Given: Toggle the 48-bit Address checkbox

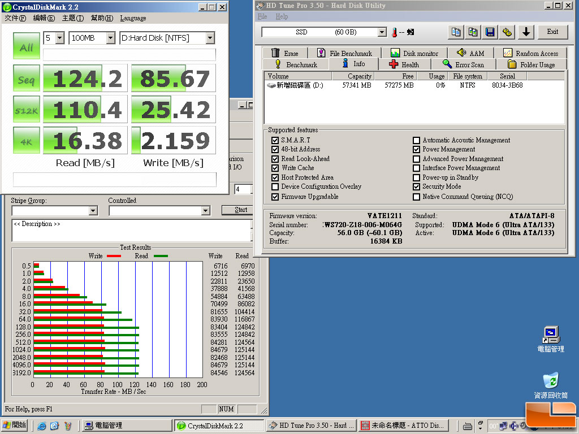Looking at the screenshot, I should point(275,149).
